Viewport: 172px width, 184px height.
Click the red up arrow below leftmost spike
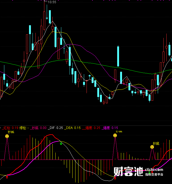click(x=7, y=177)
